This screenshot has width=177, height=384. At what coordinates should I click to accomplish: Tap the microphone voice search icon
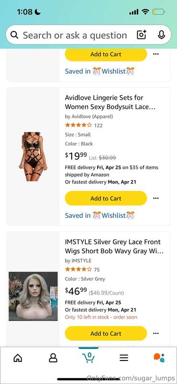pos(161,35)
